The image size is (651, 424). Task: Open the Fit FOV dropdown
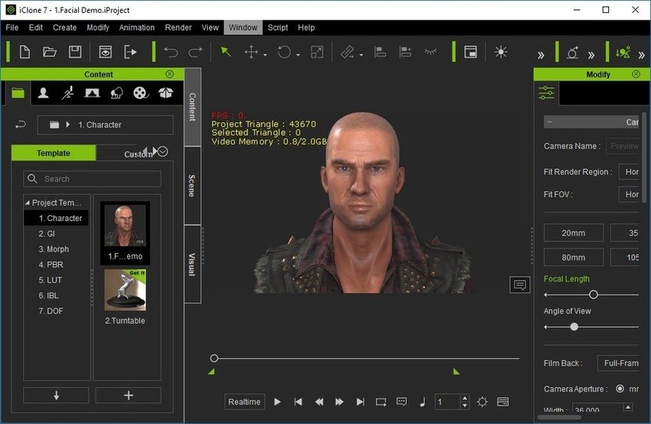coord(630,194)
